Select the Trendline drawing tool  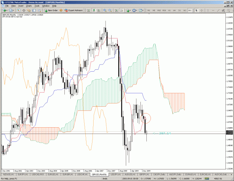[218, 10]
